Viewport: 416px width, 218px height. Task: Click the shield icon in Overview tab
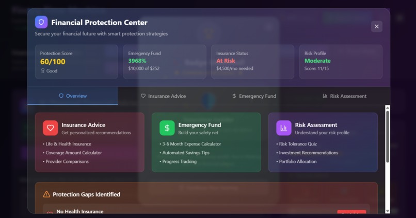pos(61,96)
